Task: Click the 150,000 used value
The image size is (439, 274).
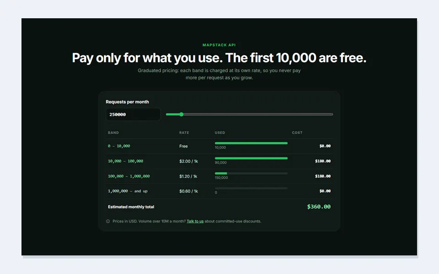Action: coord(221,178)
